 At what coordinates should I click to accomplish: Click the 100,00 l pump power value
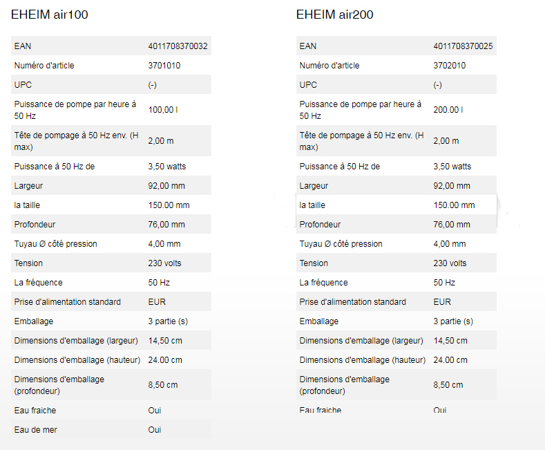162,110
